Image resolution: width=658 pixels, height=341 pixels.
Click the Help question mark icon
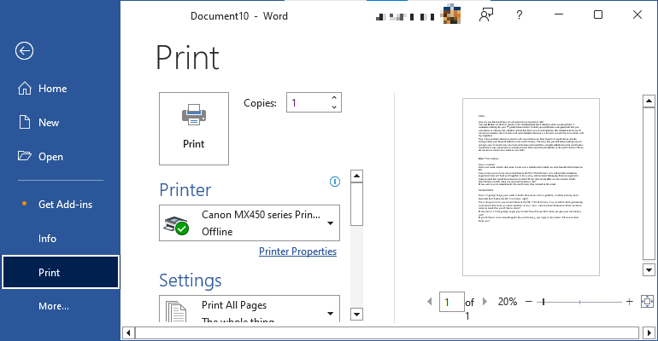(519, 15)
